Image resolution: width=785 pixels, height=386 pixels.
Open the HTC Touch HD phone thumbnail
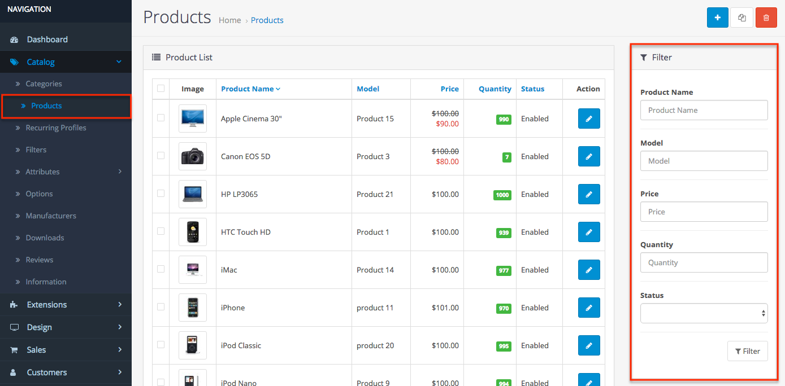(x=193, y=232)
